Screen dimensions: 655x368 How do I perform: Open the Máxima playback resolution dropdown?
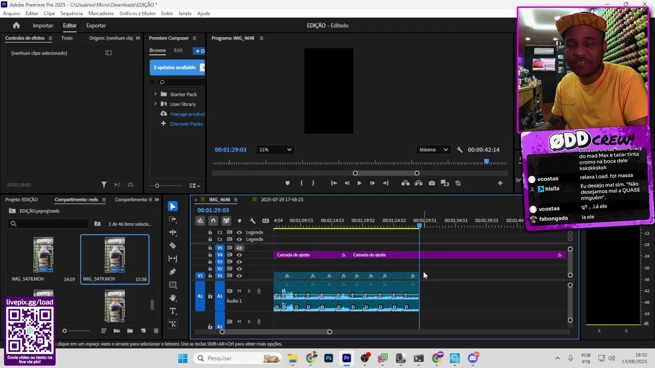click(x=434, y=150)
